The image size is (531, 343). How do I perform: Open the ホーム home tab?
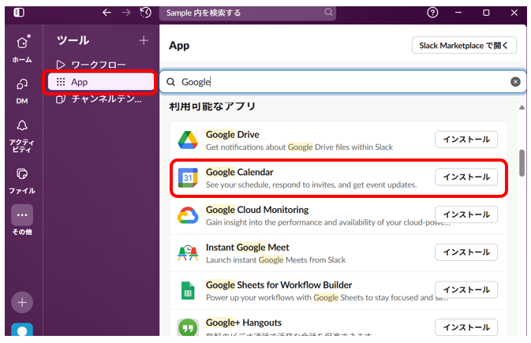point(22,49)
